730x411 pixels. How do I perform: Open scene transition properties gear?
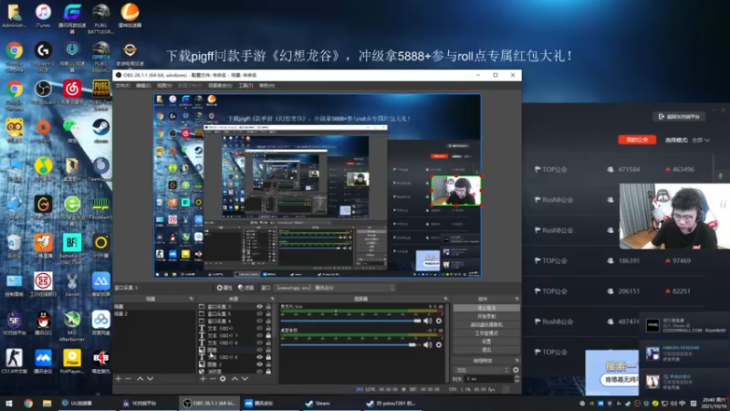coord(516,370)
